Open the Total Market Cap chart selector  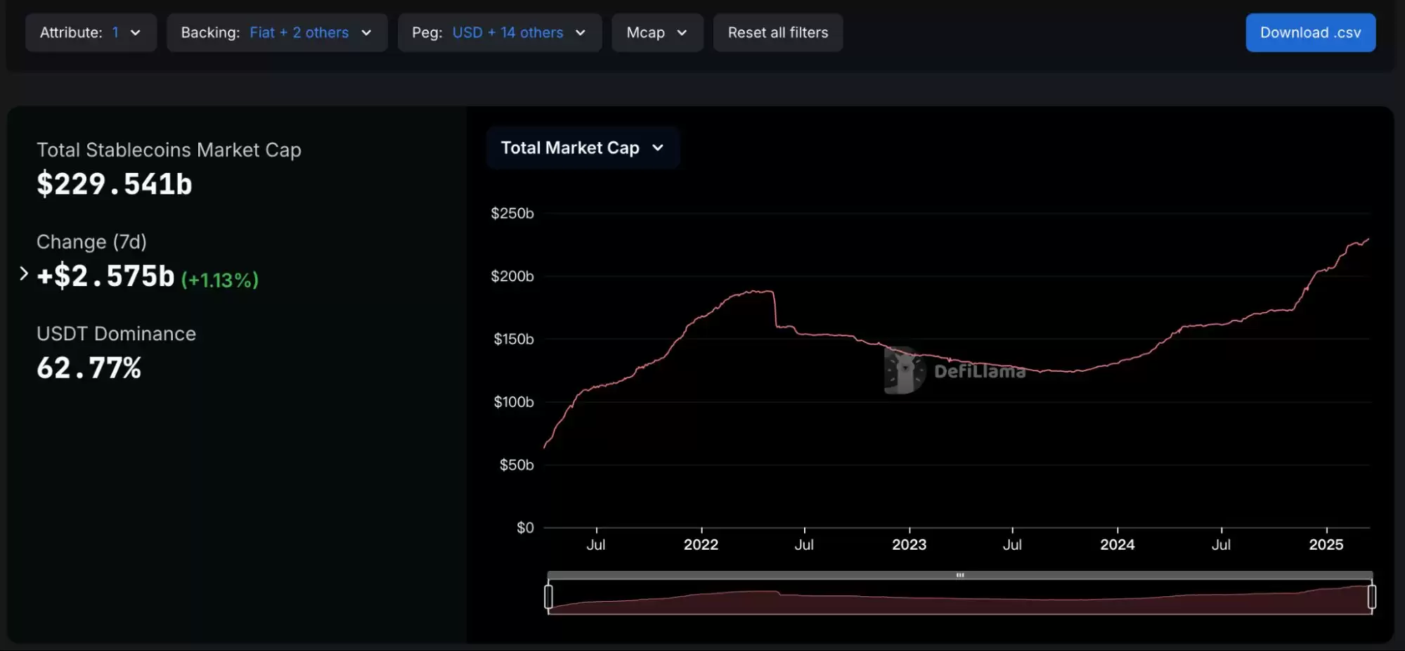[582, 148]
